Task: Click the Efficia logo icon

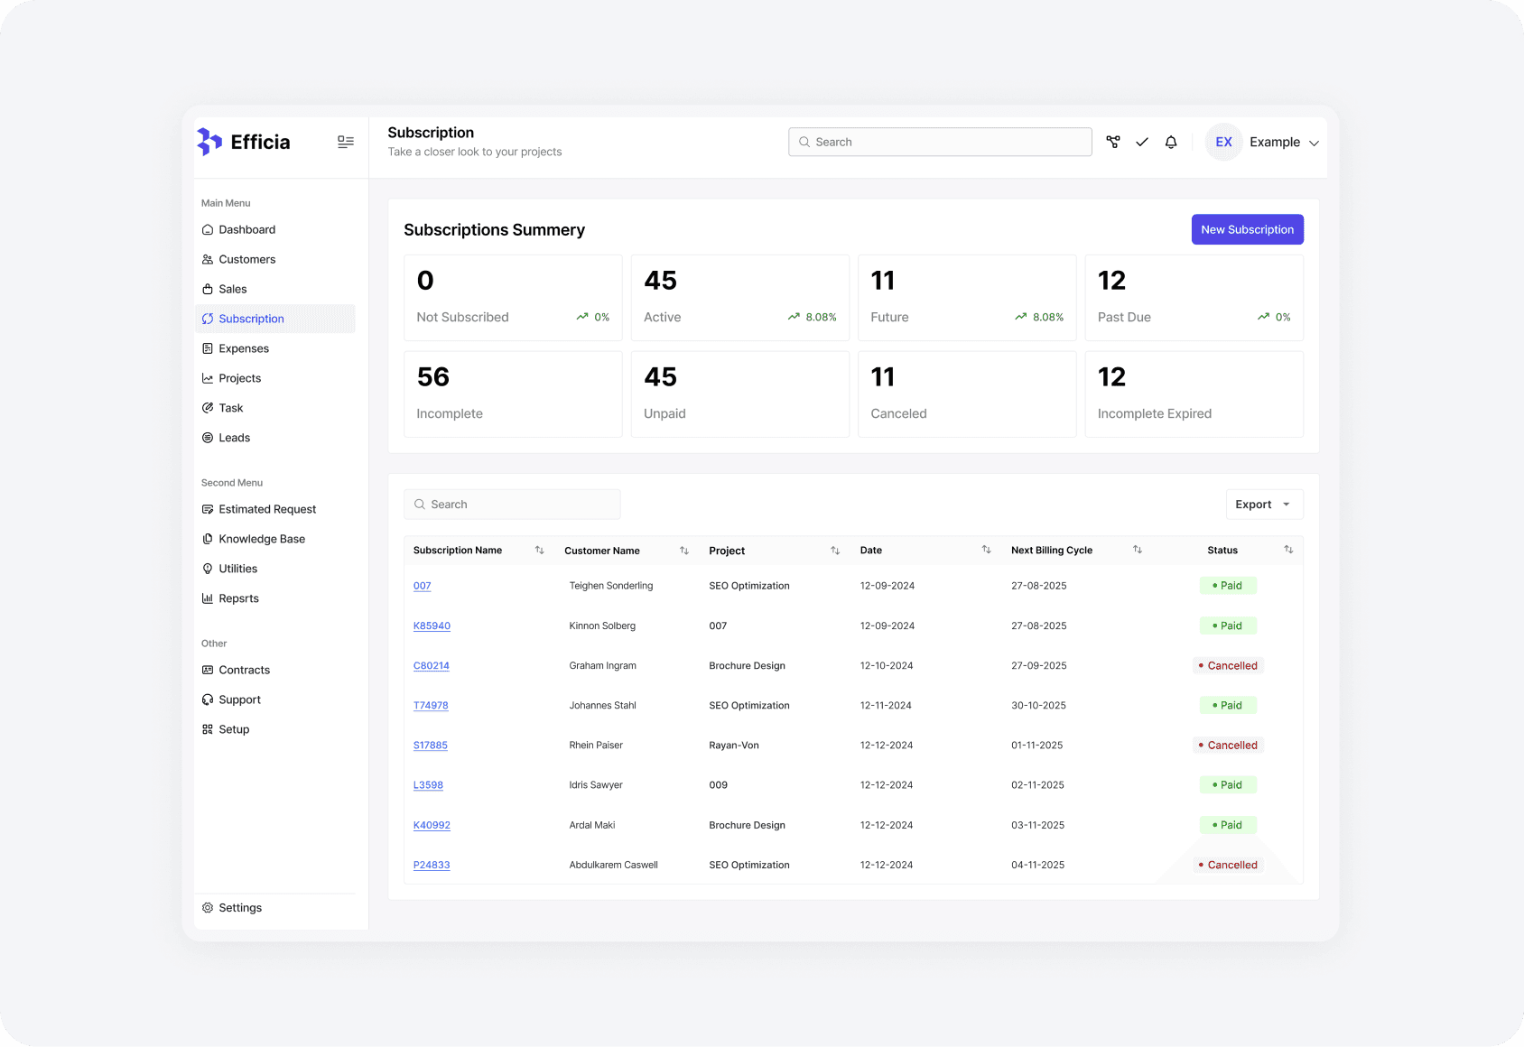Action: [x=209, y=142]
